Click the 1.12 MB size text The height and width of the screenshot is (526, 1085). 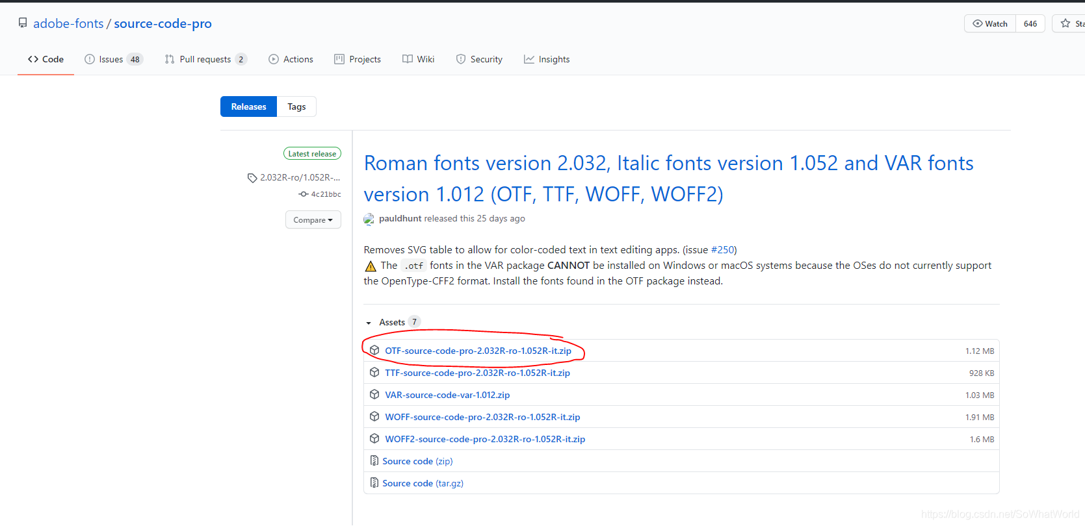(x=980, y=351)
